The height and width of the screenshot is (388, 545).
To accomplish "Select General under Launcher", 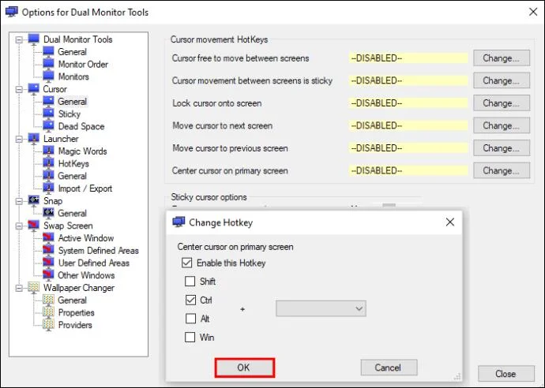I will (x=72, y=176).
